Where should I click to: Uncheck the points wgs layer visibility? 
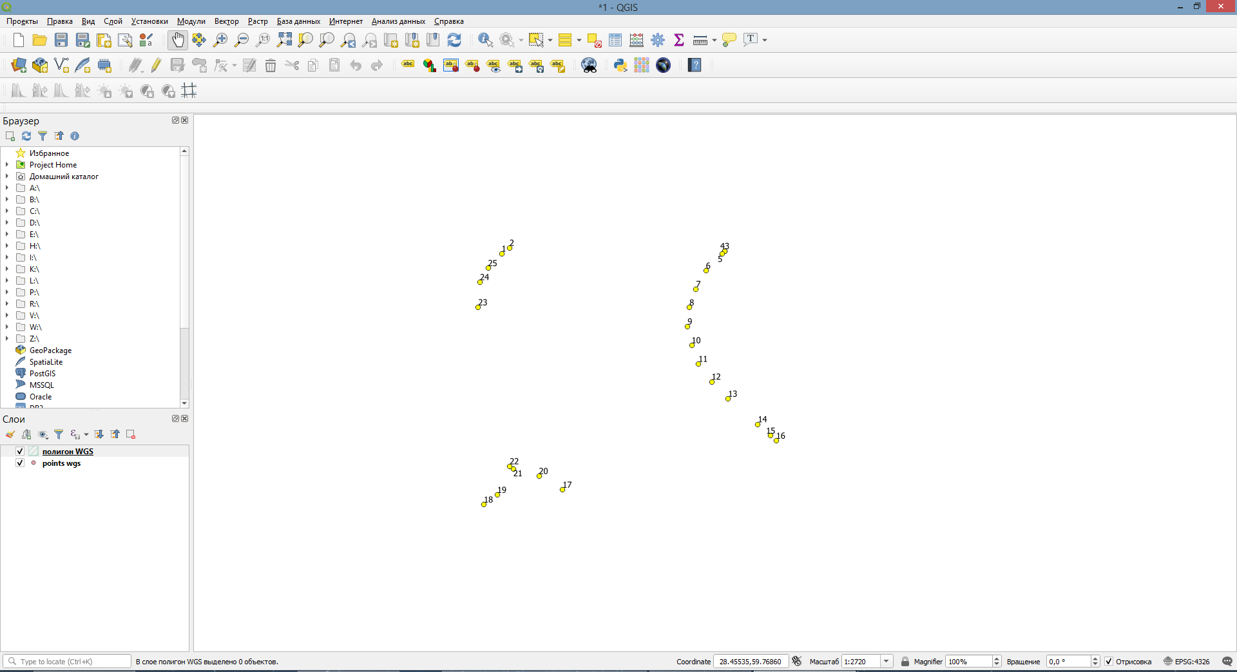pos(20,463)
